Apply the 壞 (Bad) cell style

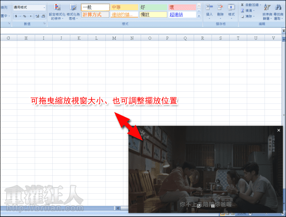click(182, 7)
